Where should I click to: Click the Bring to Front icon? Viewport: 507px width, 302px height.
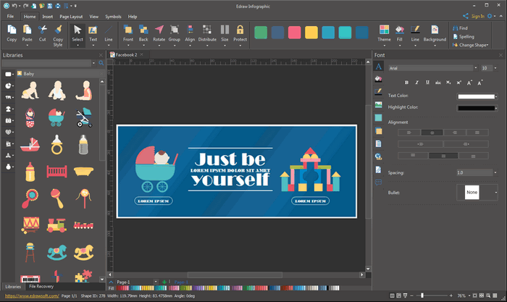(128, 33)
